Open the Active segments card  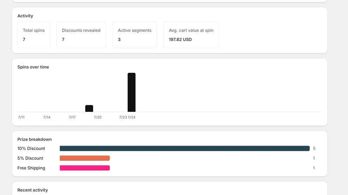pyautogui.click(x=134, y=35)
